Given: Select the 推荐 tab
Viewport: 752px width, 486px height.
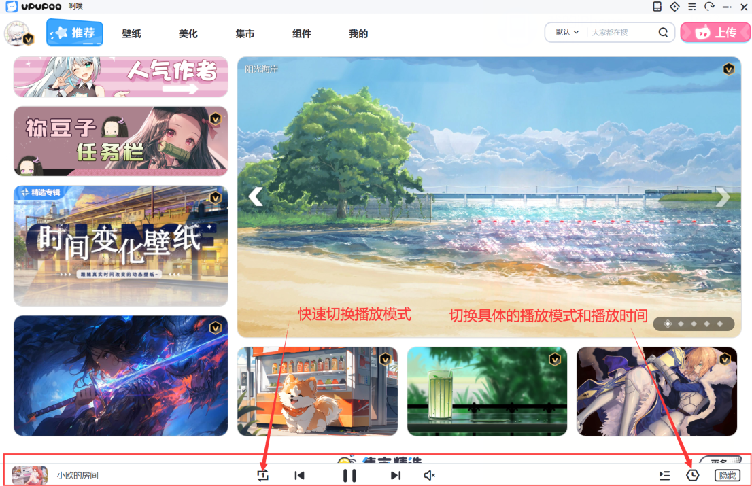Looking at the screenshot, I should [75, 33].
